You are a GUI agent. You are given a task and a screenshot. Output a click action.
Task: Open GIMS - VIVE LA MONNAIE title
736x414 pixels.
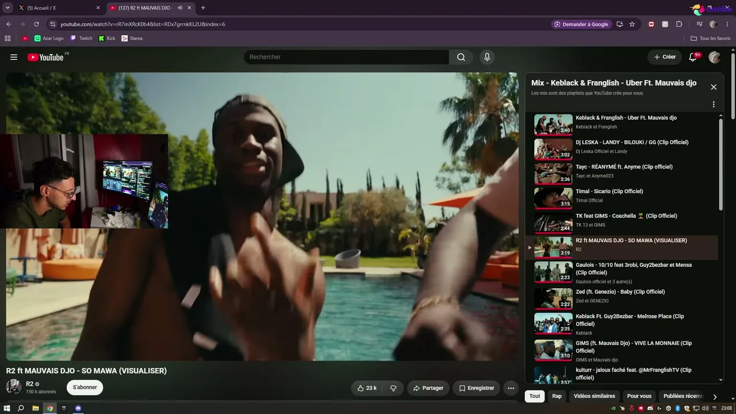[634, 347]
